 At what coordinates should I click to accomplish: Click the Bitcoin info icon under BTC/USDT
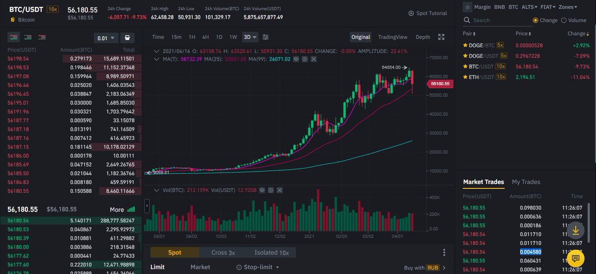[12, 20]
